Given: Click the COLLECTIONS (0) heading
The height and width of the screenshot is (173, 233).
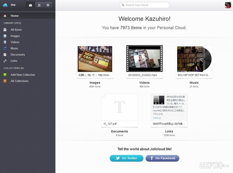Looking at the screenshot, I should 14,68.
